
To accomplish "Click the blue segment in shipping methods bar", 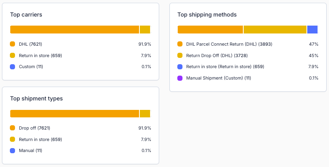I will point(312,30).
